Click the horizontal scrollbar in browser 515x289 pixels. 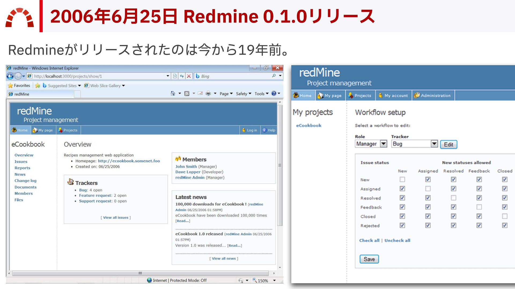point(140,273)
